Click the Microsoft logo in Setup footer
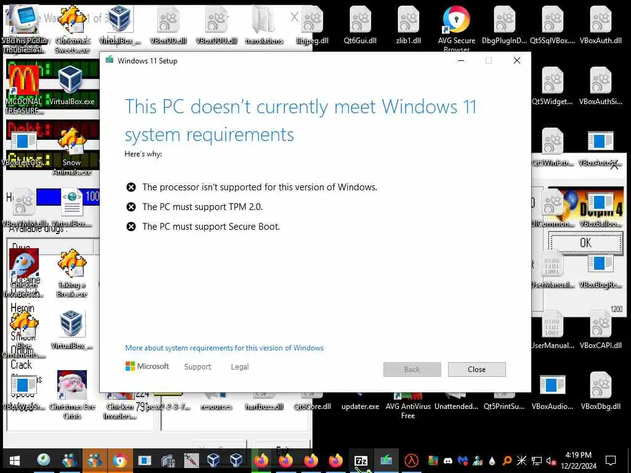631x473 pixels. pyautogui.click(x=147, y=366)
